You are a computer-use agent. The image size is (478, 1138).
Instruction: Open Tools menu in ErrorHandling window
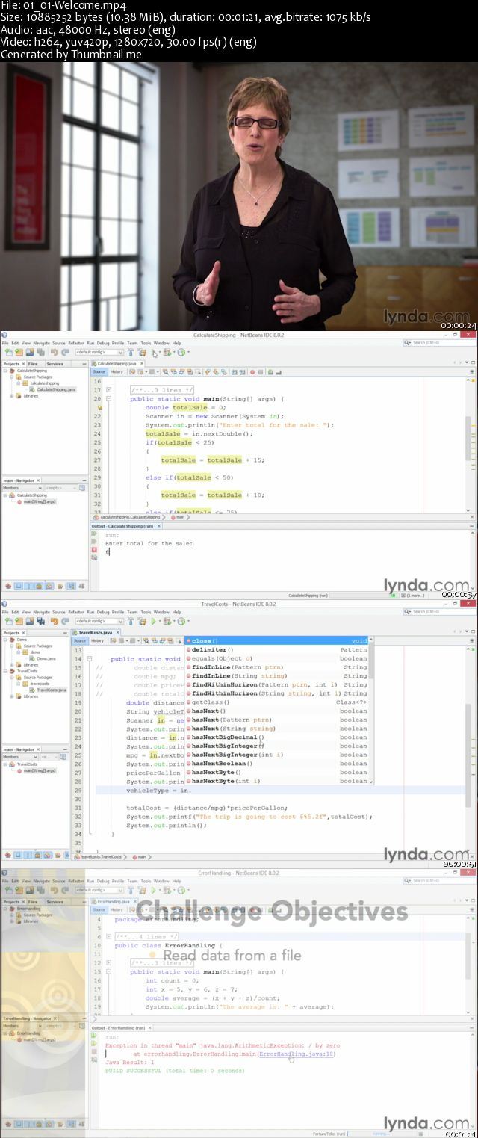pos(146,882)
